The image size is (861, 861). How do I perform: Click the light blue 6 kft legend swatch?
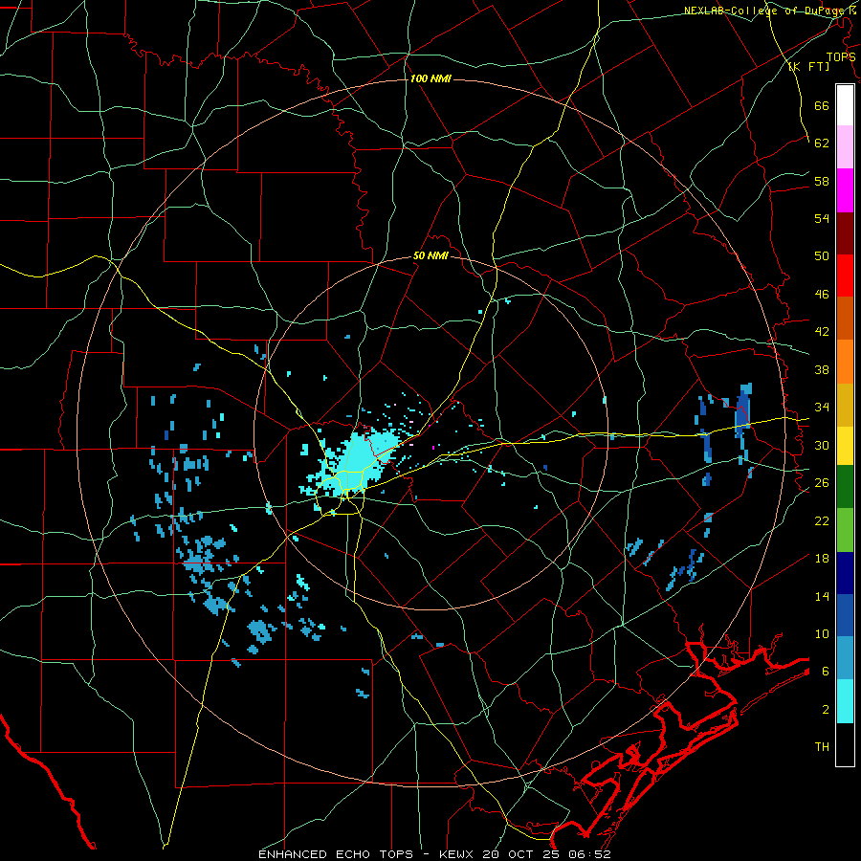tap(845, 658)
